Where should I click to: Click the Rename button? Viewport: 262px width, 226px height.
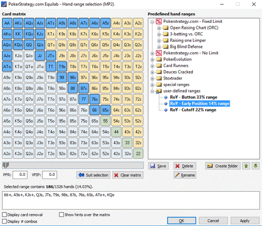(184, 175)
